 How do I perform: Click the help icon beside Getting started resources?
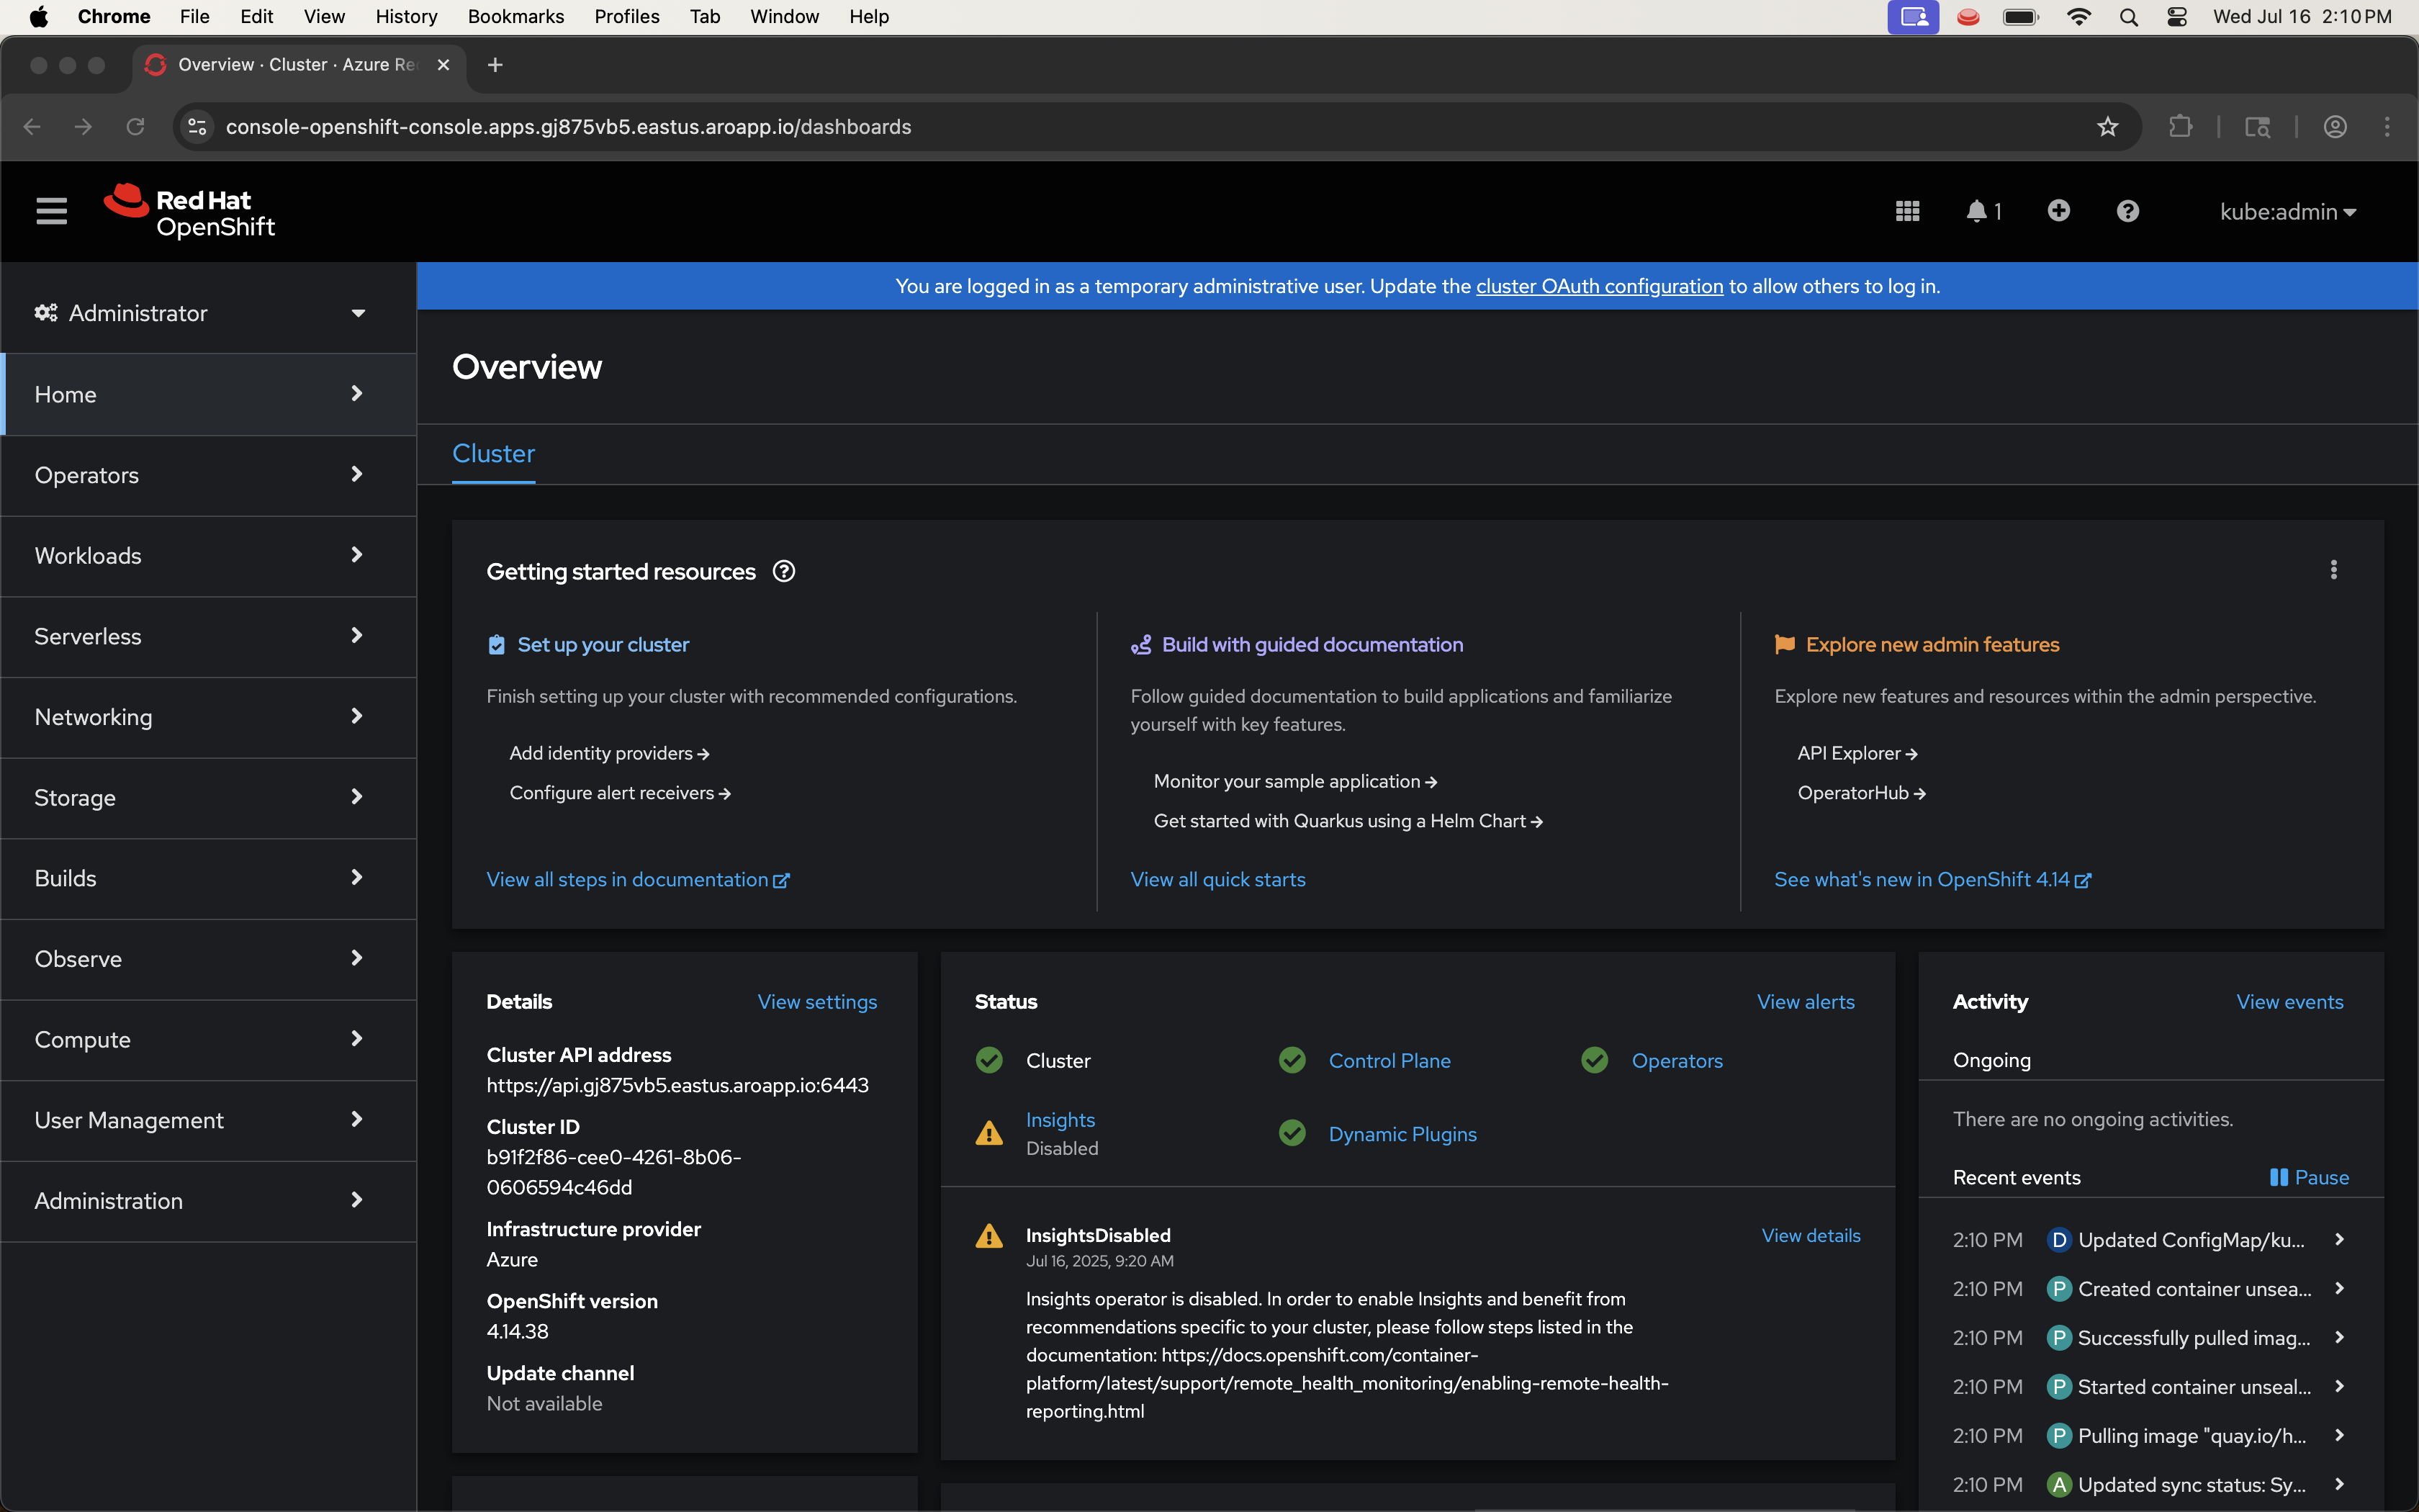tap(784, 571)
